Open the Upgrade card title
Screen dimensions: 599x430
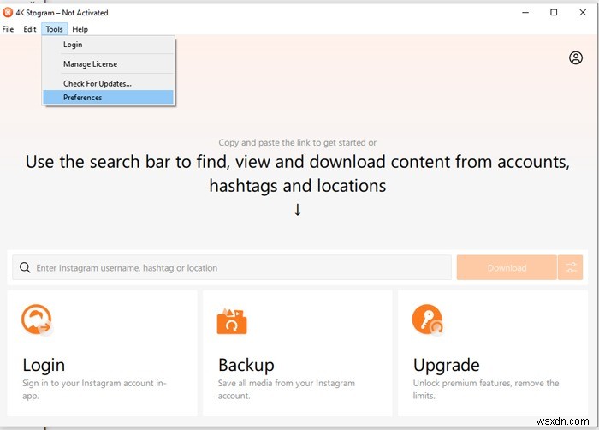click(x=446, y=365)
